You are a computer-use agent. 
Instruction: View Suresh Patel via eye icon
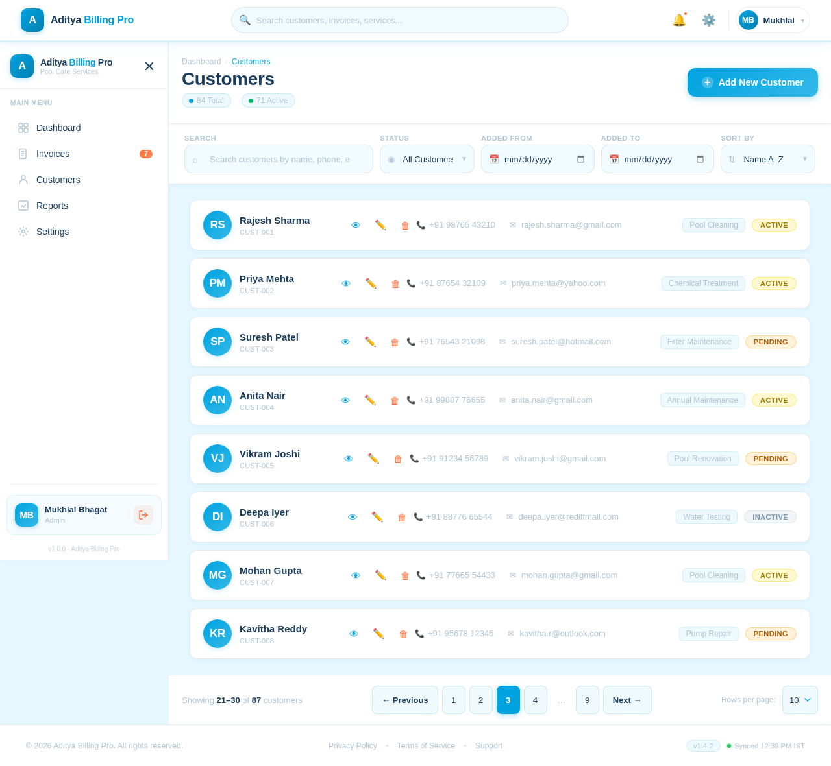[x=345, y=342]
